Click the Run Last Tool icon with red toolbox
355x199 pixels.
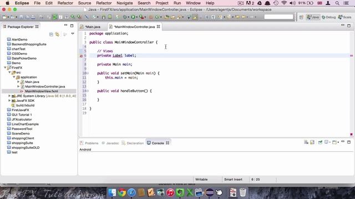pyautogui.click(x=141, y=17)
